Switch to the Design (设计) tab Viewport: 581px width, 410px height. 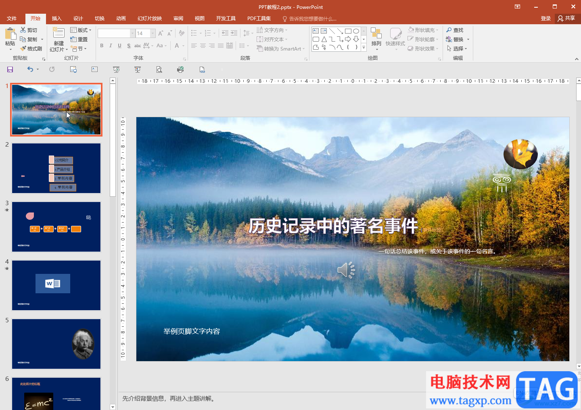click(78, 19)
